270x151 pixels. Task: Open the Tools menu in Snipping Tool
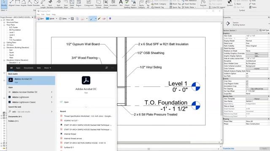(x=48, y=15)
